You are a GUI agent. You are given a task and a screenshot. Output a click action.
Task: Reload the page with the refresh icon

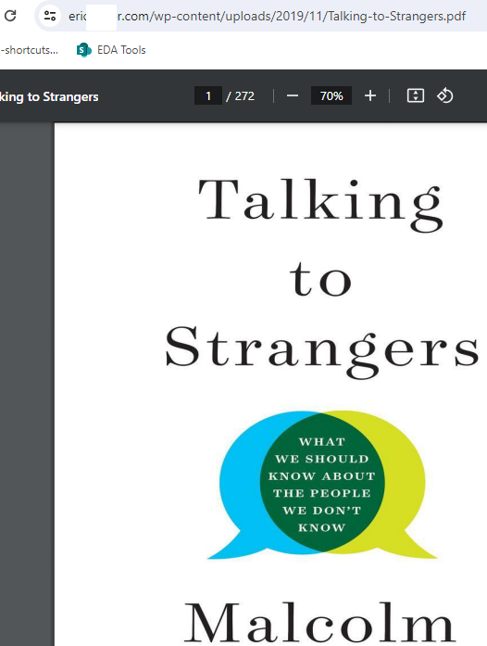(10, 16)
